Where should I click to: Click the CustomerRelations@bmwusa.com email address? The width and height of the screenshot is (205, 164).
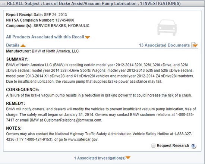click(x=73, y=120)
